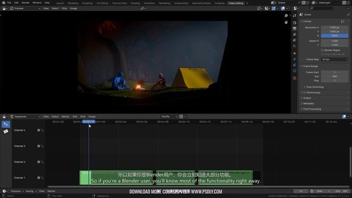Toggle snapping in the sequencer

[x=181, y=117]
